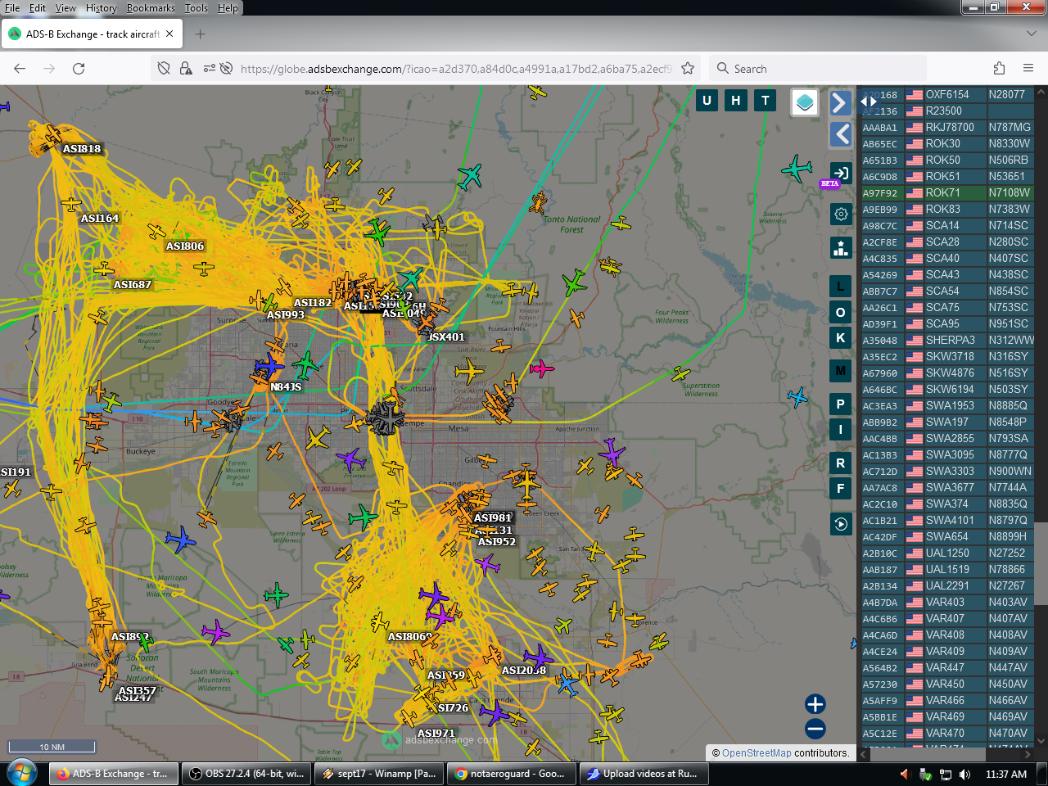Select SHERPA3 row in aircraft list
Screen dimensions: 1048x786
point(947,341)
